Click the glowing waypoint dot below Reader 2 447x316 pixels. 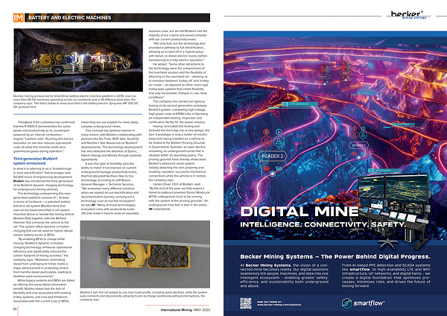(x=273, y=174)
